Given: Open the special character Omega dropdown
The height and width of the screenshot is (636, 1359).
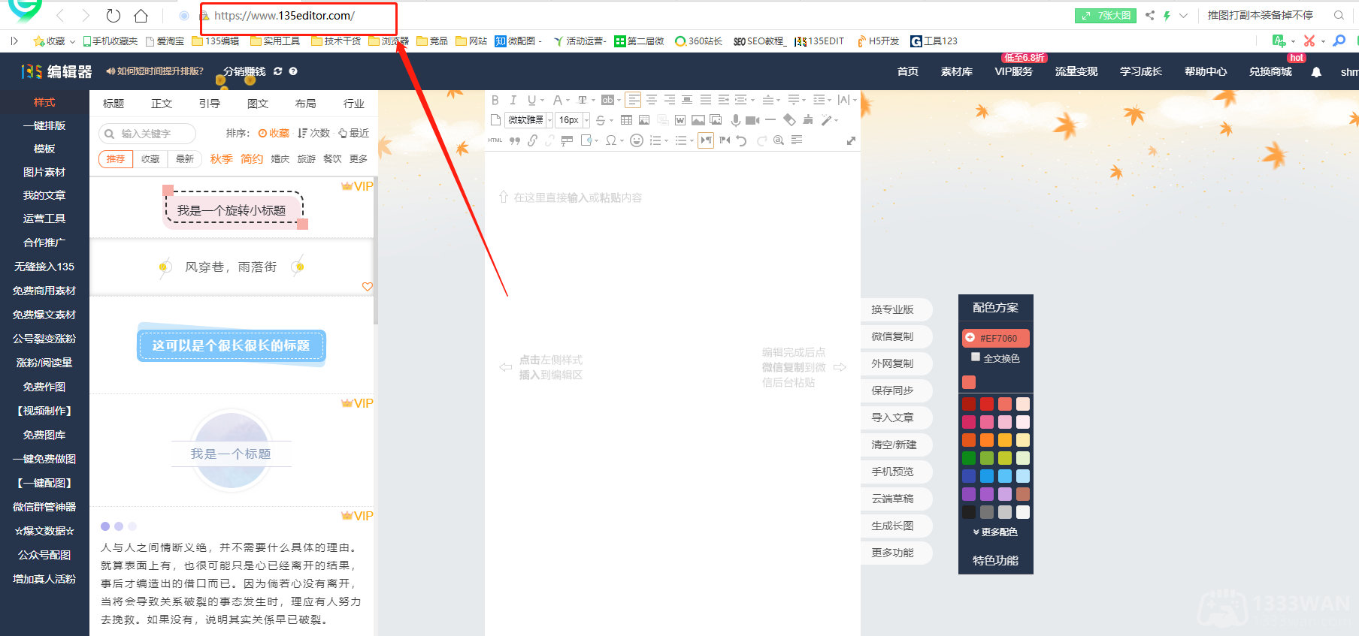Looking at the screenshot, I should (622, 141).
